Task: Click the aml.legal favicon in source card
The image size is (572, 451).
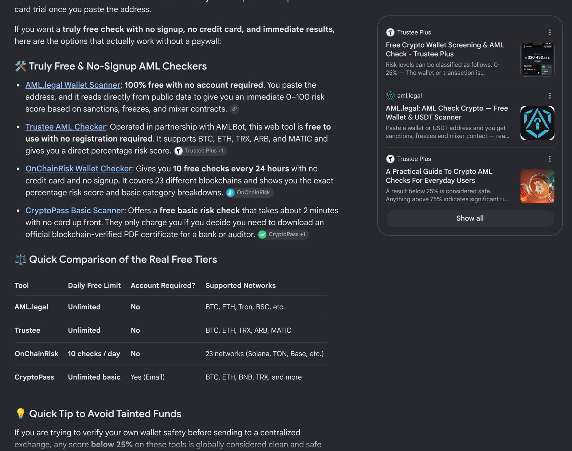Action: coord(390,96)
